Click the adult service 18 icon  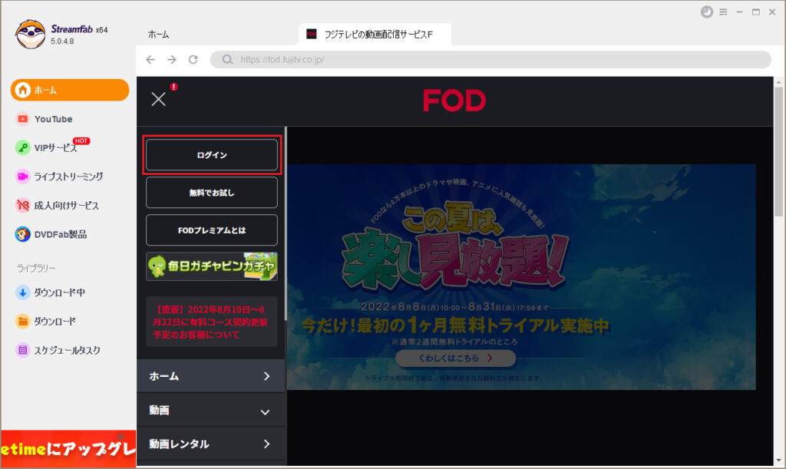coord(22,206)
